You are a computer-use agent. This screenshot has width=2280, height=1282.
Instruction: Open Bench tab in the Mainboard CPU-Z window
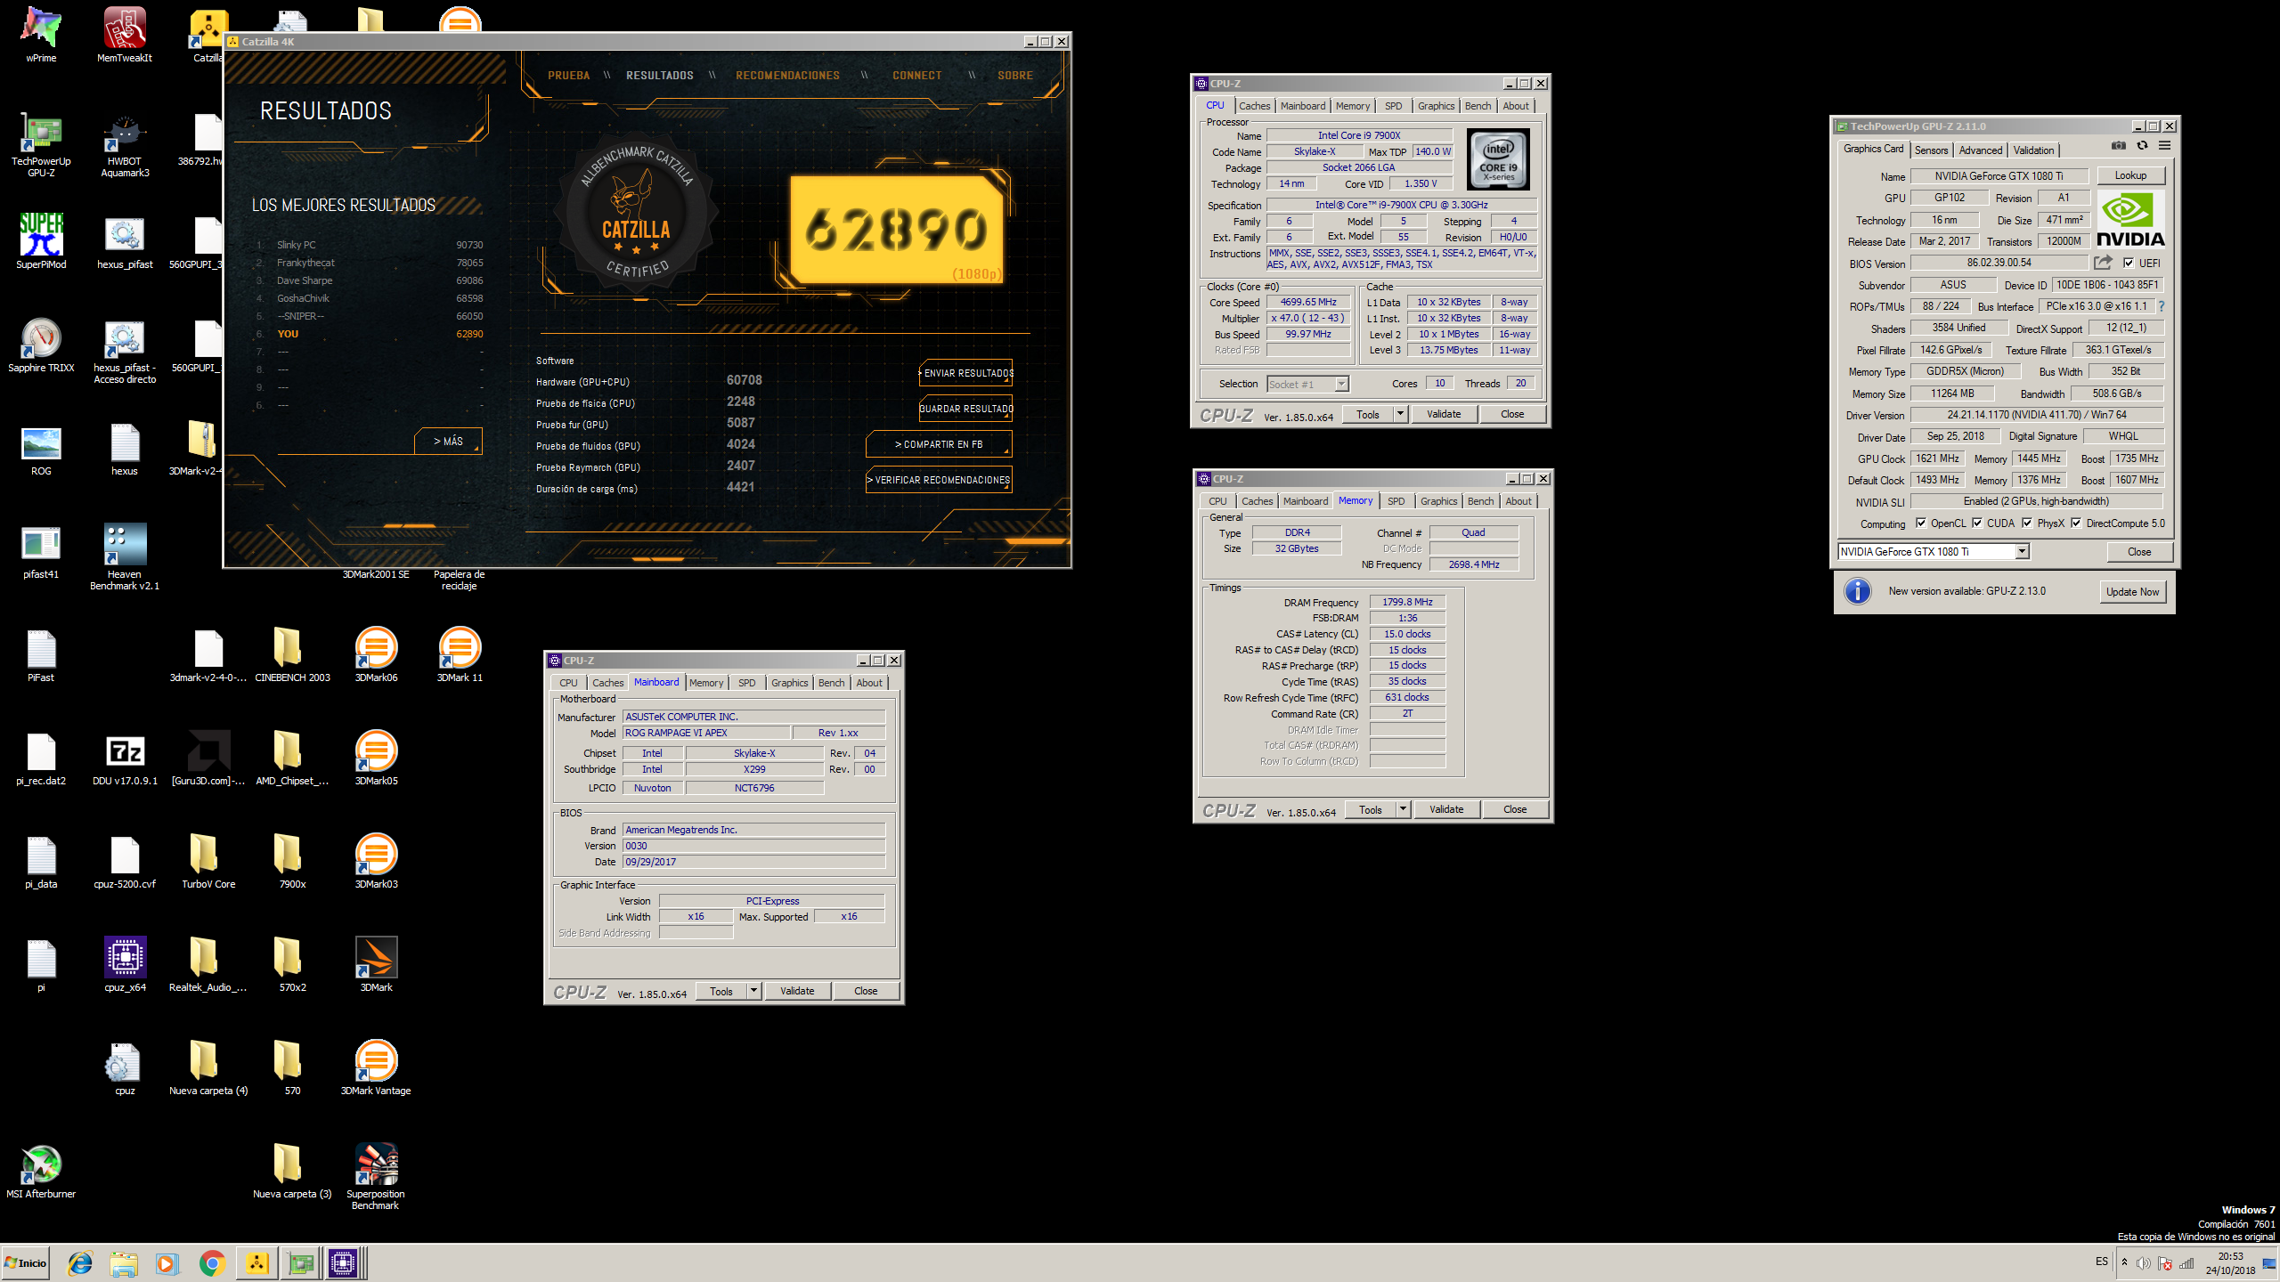(831, 683)
